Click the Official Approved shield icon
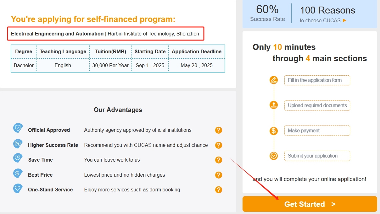This screenshot has height=214, width=380. click(18, 128)
